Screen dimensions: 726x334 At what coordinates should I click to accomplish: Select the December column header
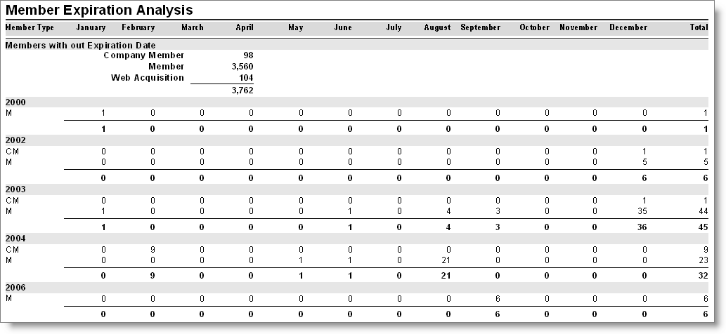pyautogui.click(x=628, y=27)
